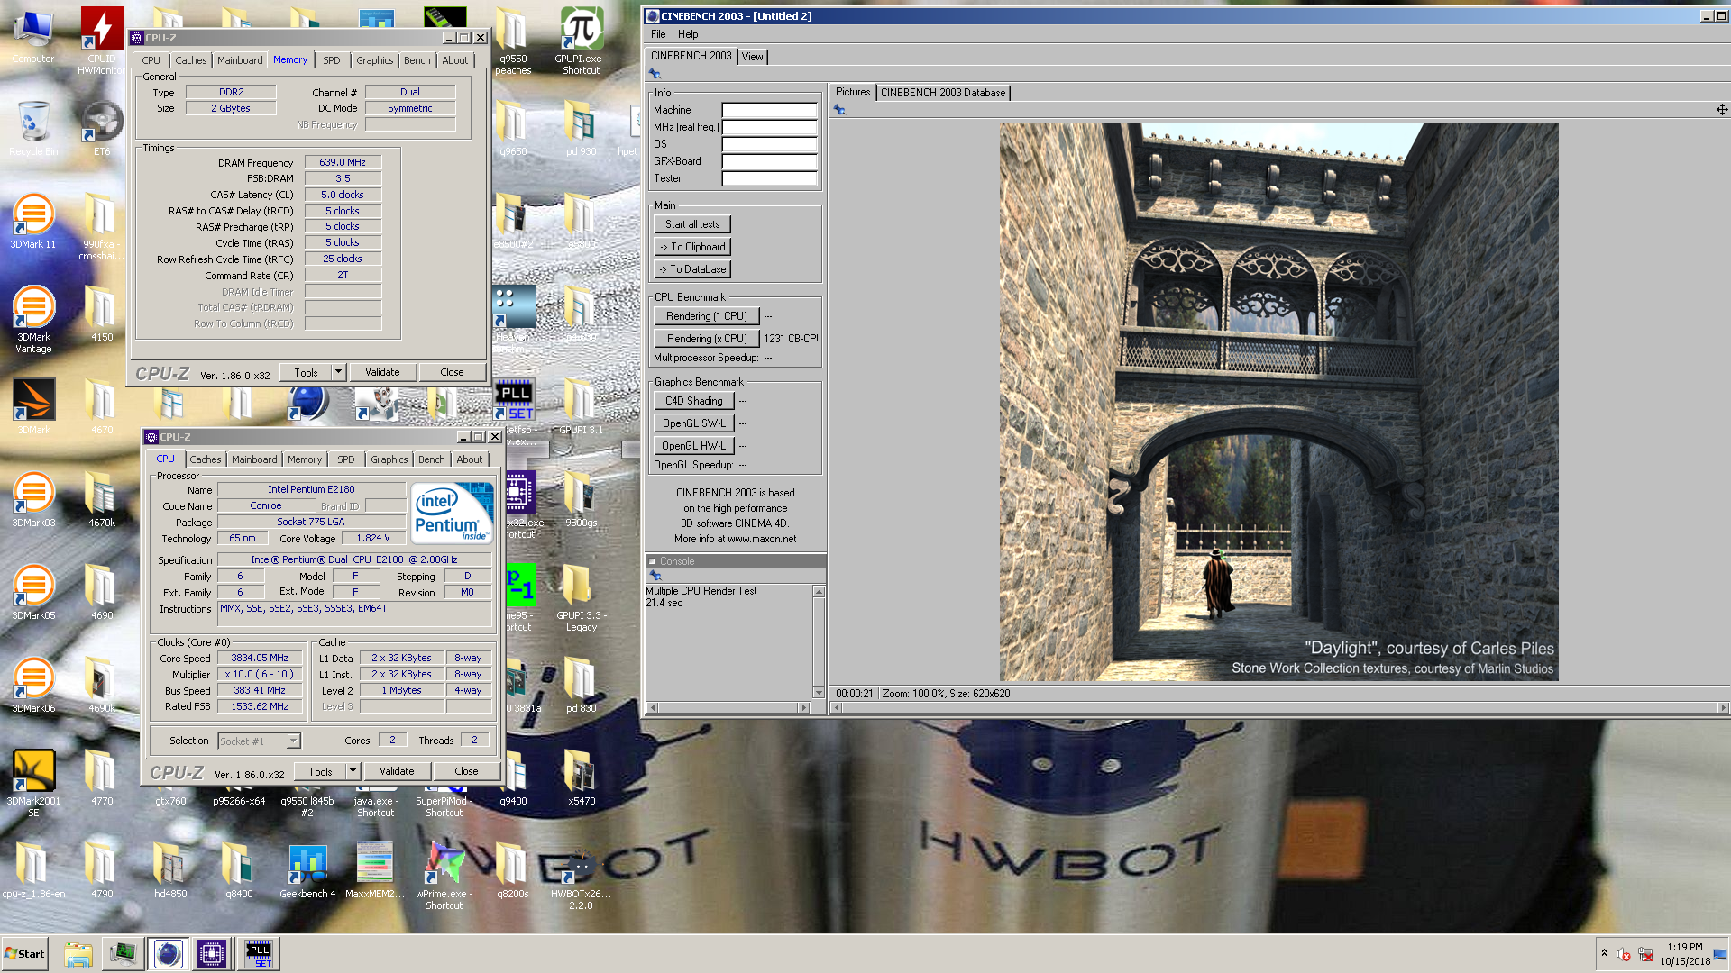Screen dimensions: 1731x973
Task: Select Bench tab in lower CPU-Z window
Action: [x=431, y=459]
